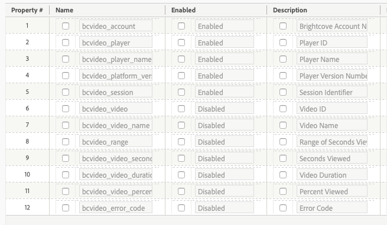This screenshot has height=225, width=387.
Task: Click the Disabled value field in row 9
Action: click(x=225, y=158)
